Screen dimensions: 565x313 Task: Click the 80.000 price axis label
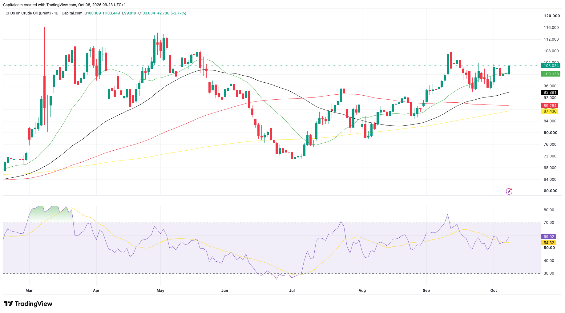[x=551, y=133]
